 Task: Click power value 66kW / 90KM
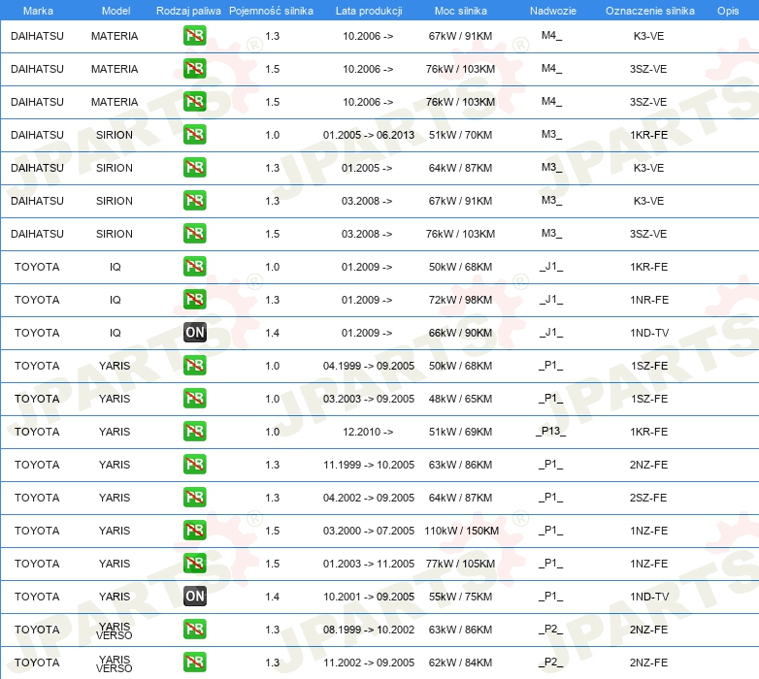[460, 333]
